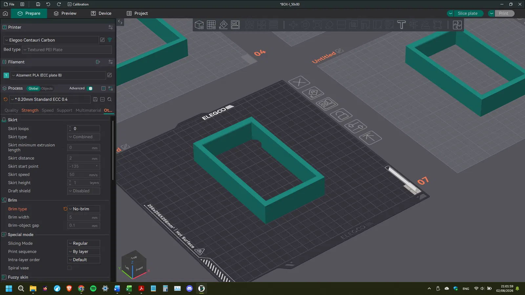
Task: Open the Brim type dropdown
Action: pos(84,209)
